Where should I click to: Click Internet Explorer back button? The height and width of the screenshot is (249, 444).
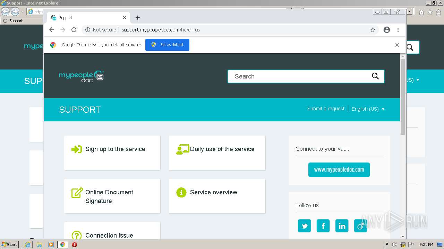click(x=5, y=11)
